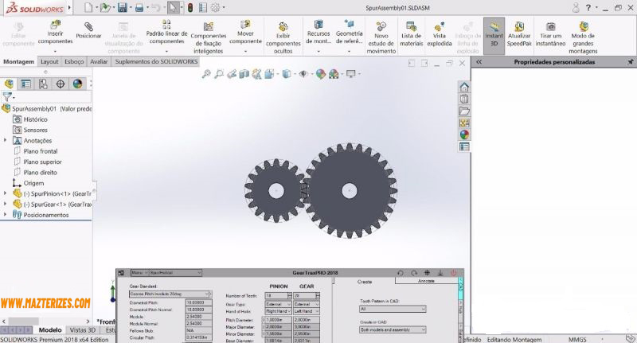Expand the Anotações tree node
Screen dimensions: 637x343
[x=5, y=140]
